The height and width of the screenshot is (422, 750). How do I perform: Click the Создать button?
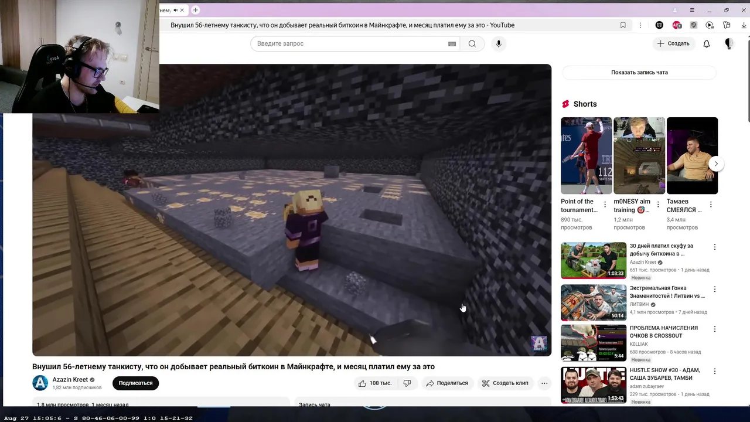673,43
